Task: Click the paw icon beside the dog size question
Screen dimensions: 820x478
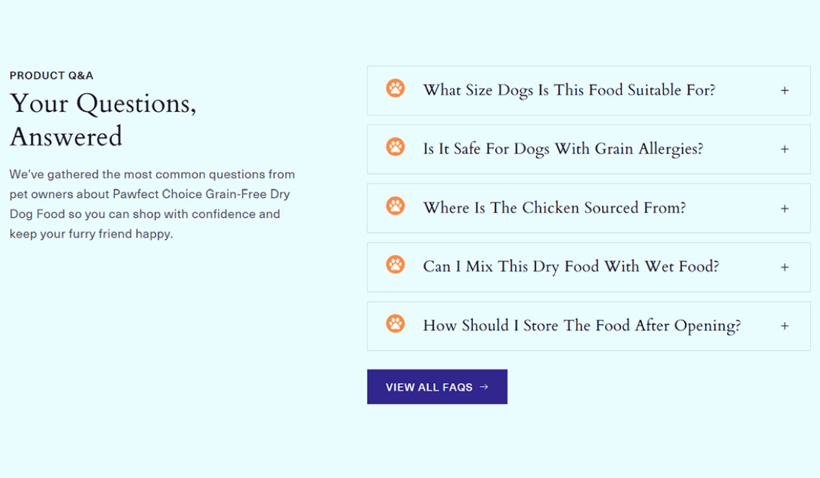Action: click(395, 88)
